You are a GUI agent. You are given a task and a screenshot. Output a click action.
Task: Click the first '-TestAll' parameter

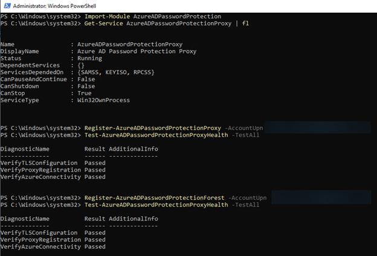pyautogui.click(x=245, y=135)
